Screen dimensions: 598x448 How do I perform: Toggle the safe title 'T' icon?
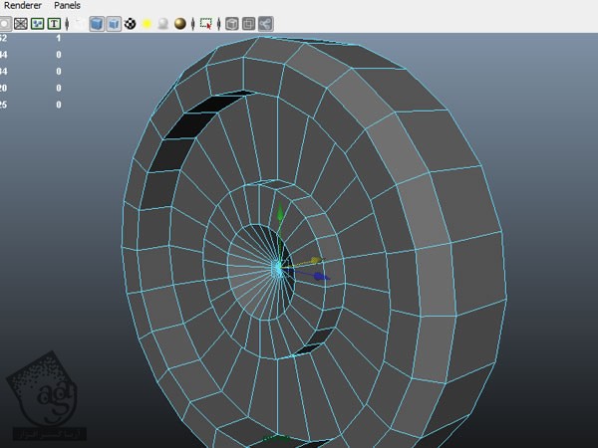click(54, 24)
